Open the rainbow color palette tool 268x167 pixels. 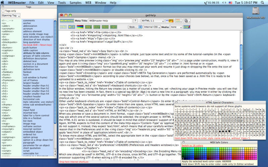coord(80,27)
